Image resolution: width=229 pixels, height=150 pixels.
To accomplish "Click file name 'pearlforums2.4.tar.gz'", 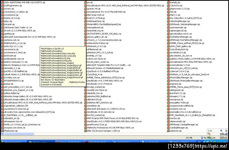I will [97, 124].
